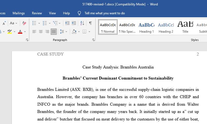Click the document title in title bar
The image size is (207, 124).
(x=120, y=4)
